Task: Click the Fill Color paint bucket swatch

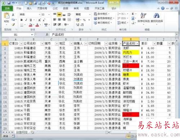Action: pyautogui.click(x=31, y=25)
